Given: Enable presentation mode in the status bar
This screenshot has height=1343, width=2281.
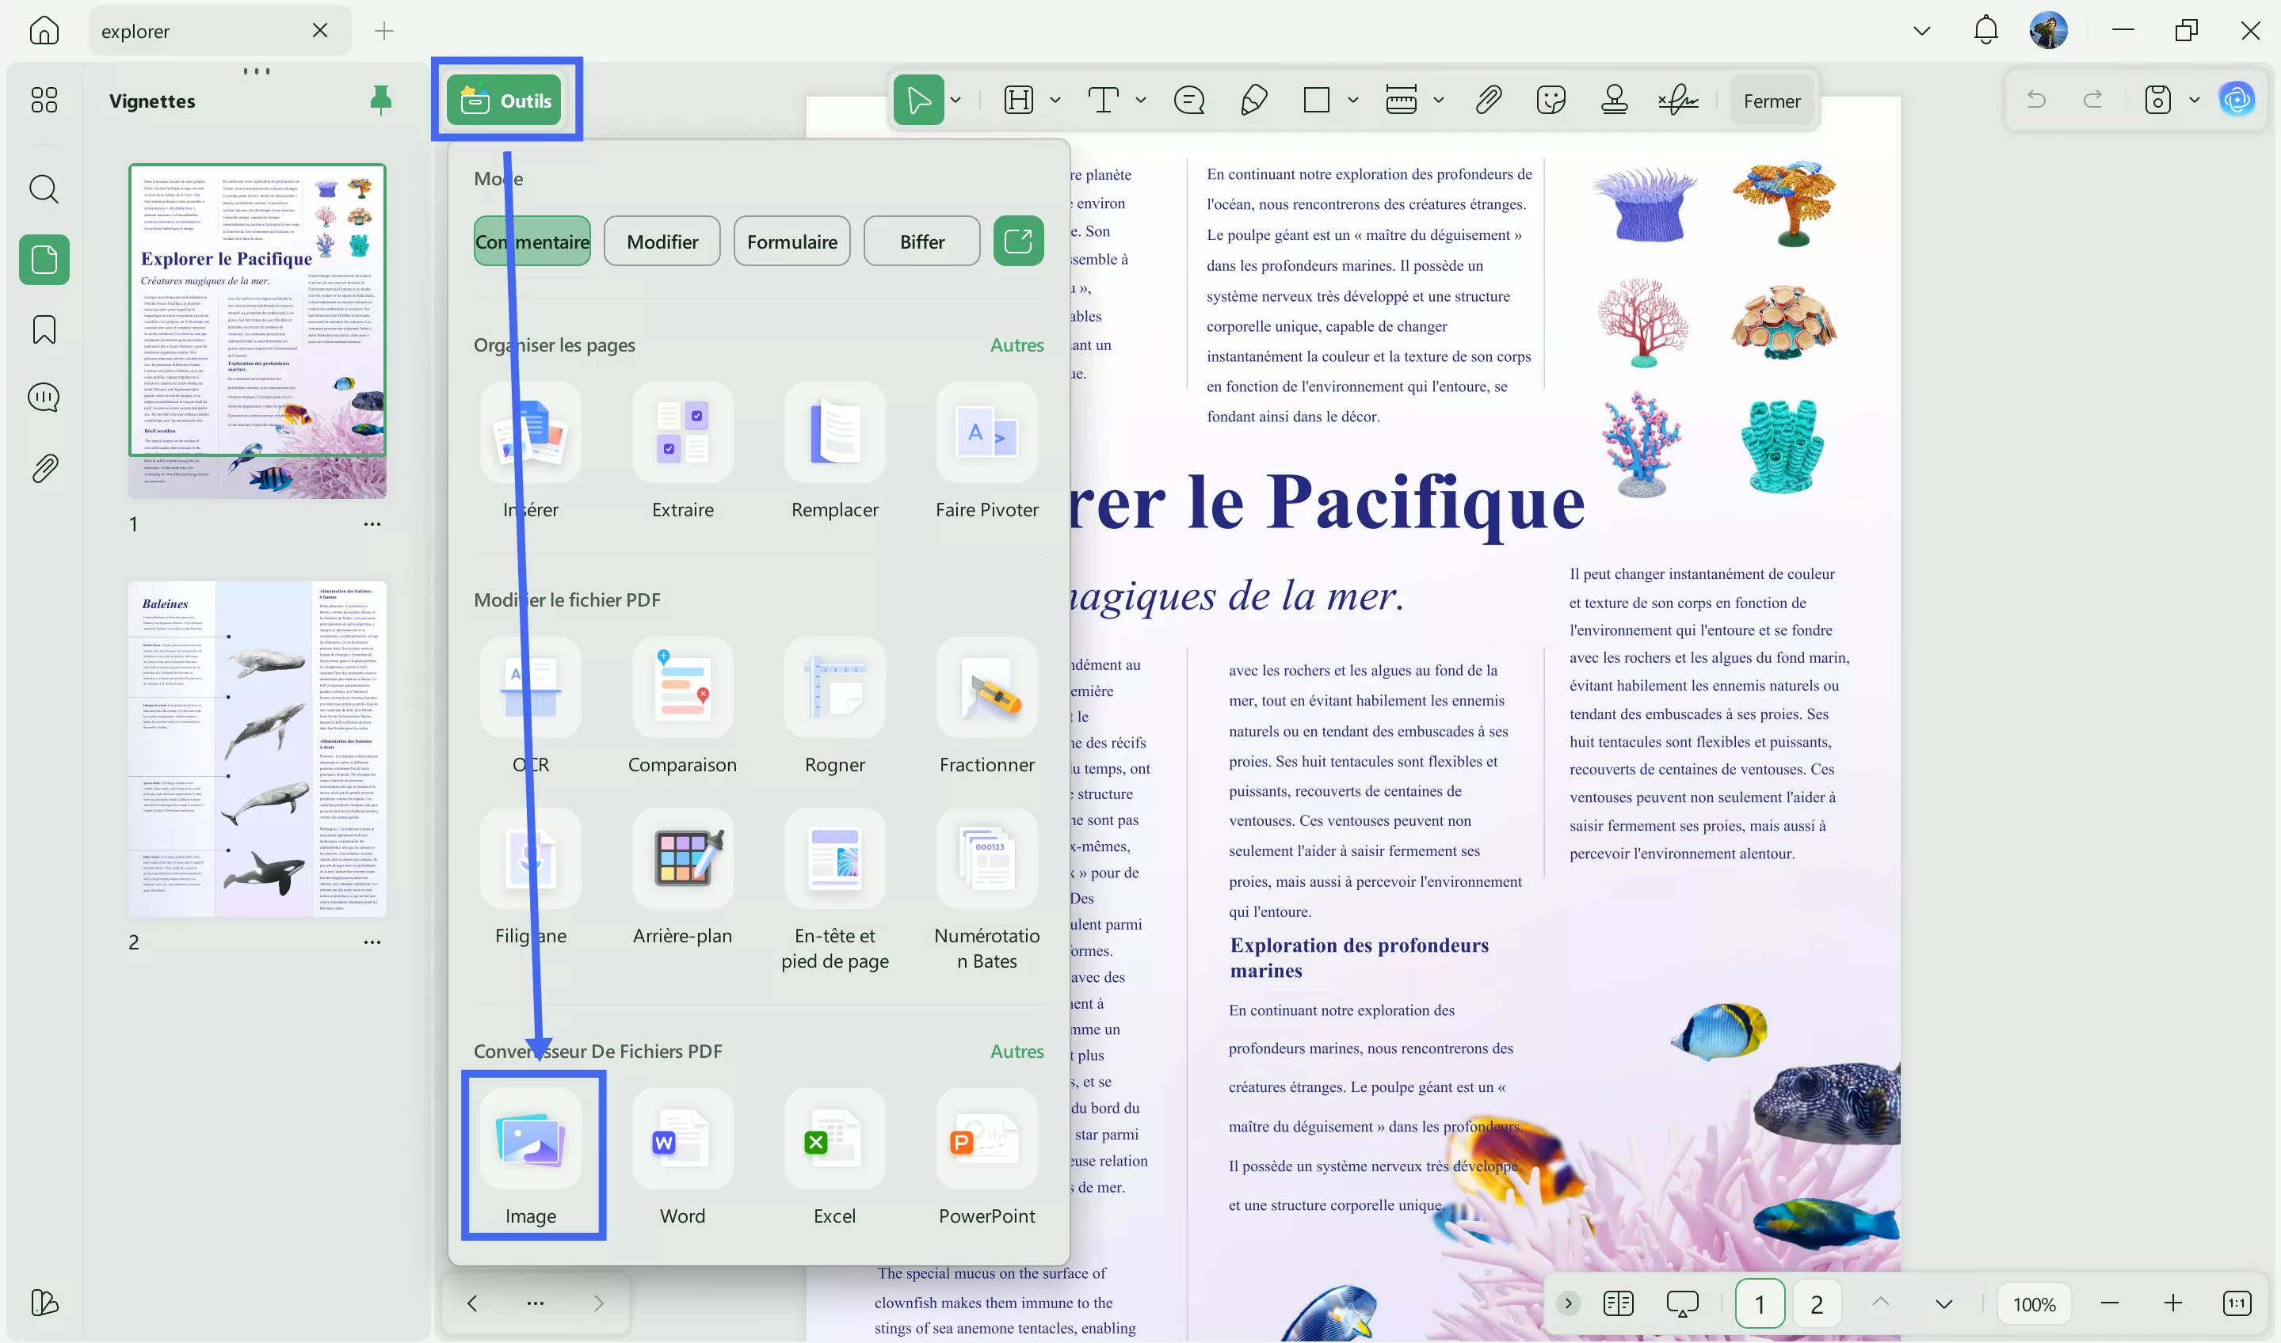Looking at the screenshot, I should coord(1683,1303).
